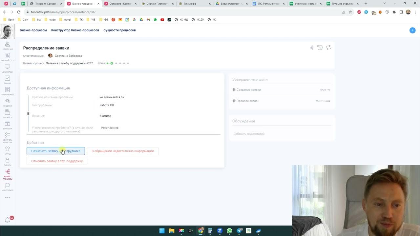The image size is (420, 236).
Task: Switch to TimeLine отдел browser tab
Action: [x=343, y=4]
